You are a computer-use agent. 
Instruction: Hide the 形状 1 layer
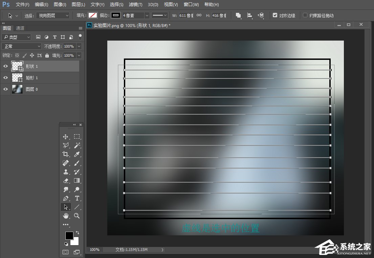pos(5,66)
